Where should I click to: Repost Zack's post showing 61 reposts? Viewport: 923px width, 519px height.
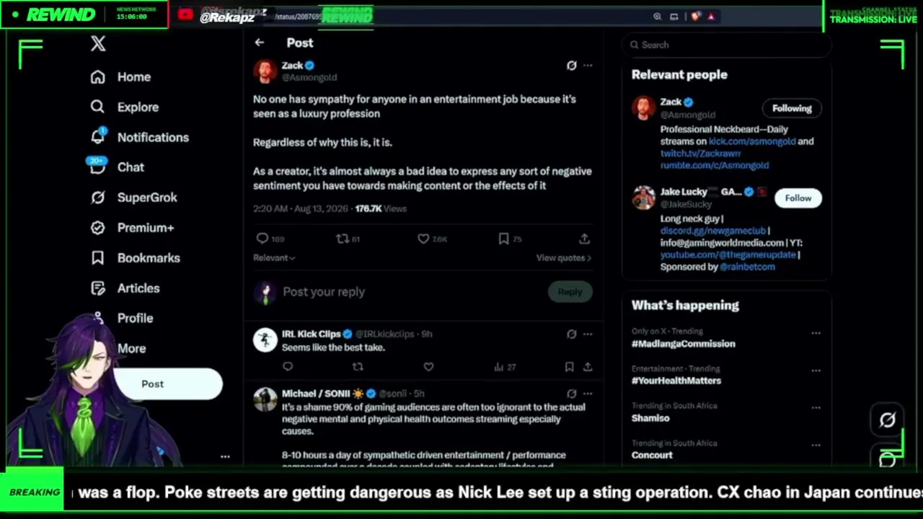click(x=343, y=239)
